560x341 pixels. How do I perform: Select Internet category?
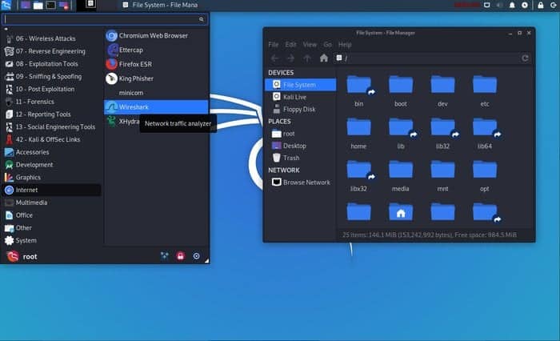point(52,190)
